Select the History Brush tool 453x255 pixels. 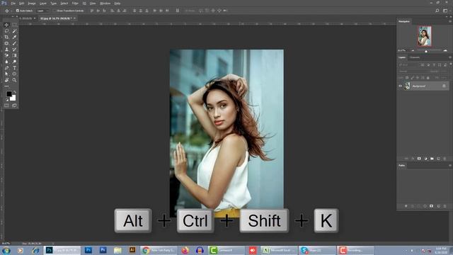[x=14, y=50]
